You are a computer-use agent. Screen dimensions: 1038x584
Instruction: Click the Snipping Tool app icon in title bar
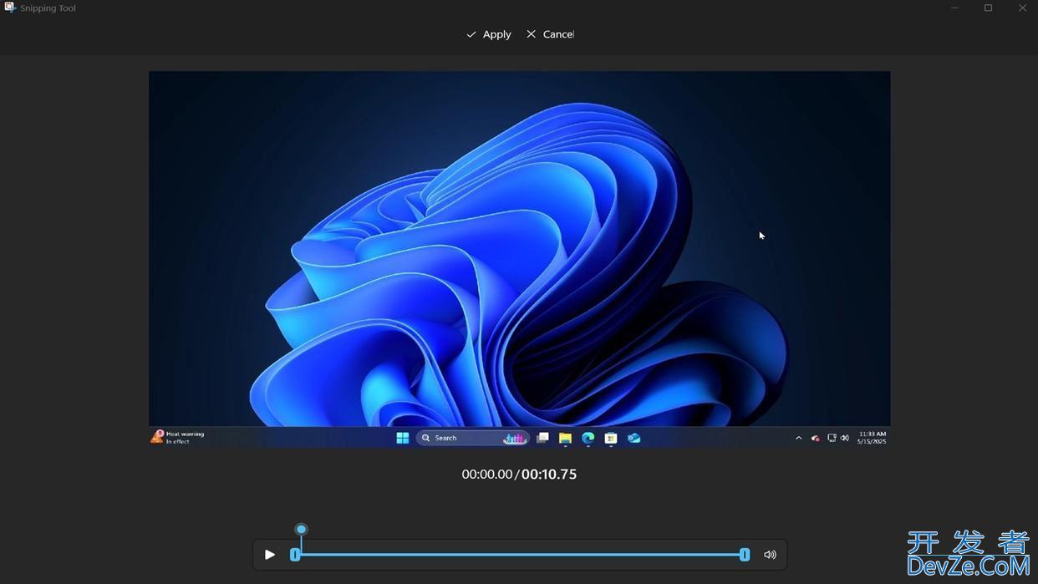point(10,8)
